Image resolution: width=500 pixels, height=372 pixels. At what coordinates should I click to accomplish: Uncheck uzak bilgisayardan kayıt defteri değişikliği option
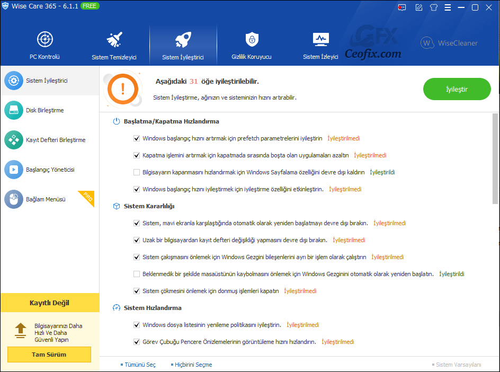(137, 240)
